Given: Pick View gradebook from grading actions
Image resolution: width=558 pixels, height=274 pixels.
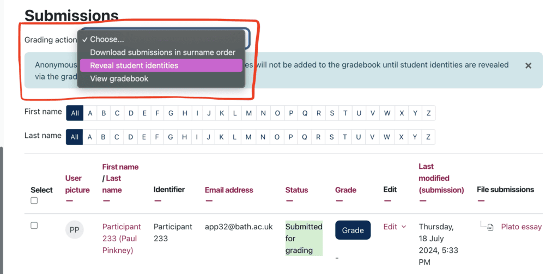Looking at the screenshot, I should pos(119,78).
